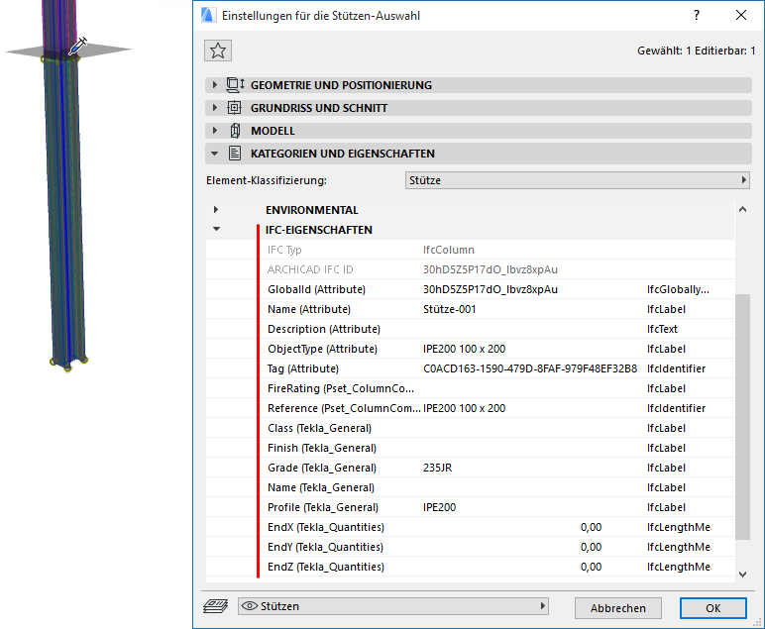Click the Reference (Pset_ColumnCom... row label
765x629 pixels.
344,408
